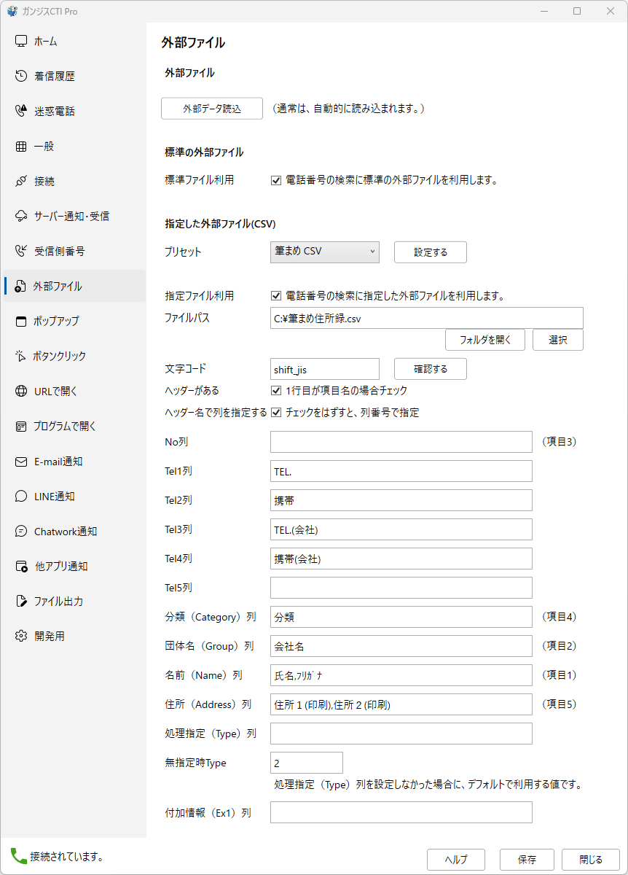Uncheck ヘッダー名で列を指定する checkbox

pyautogui.click(x=276, y=413)
